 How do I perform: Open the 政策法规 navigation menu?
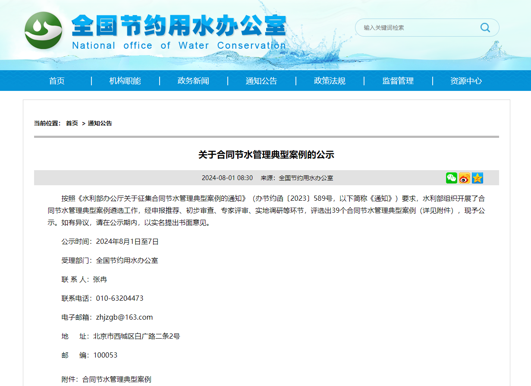pos(330,81)
